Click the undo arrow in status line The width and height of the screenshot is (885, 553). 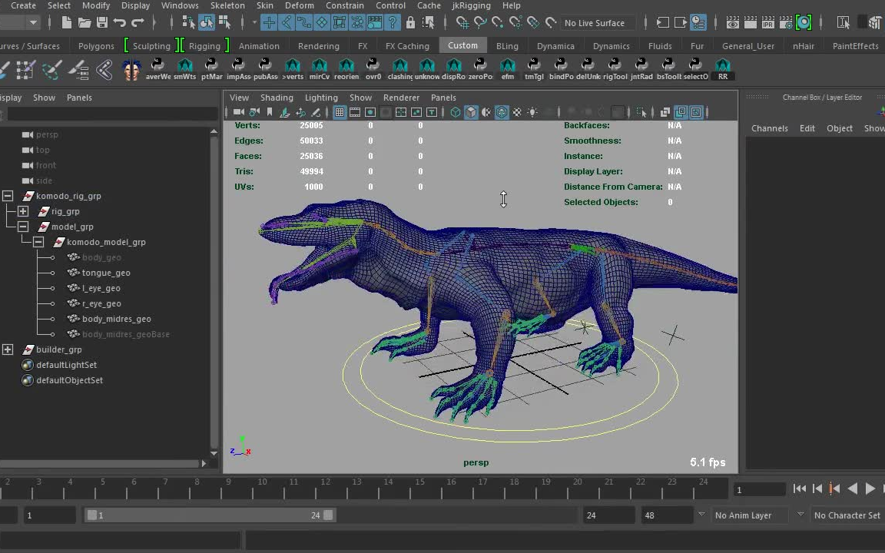pyautogui.click(x=119, y=23)
